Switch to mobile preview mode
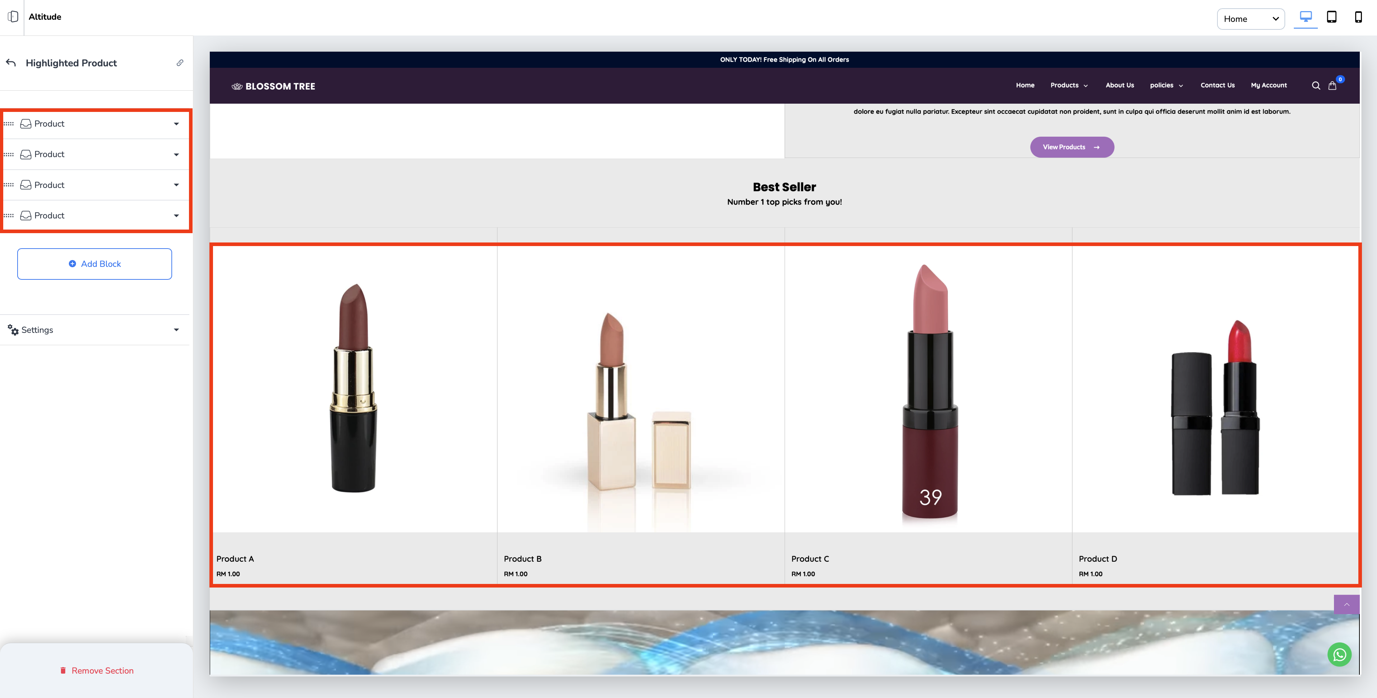The height and width of the screenshot is (698, 1377). tap(1358, 17)
